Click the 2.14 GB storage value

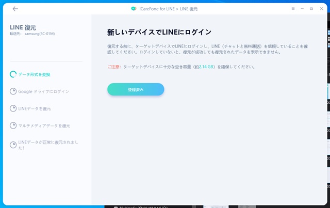coord(206,67)
